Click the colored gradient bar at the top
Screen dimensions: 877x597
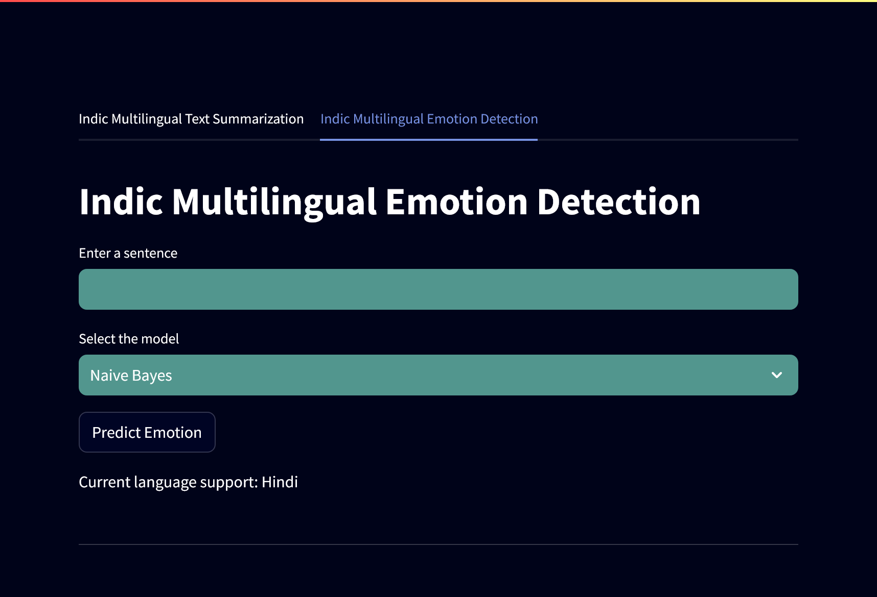point(439,2)
